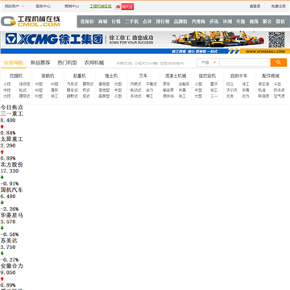
Task: Open the 产品 search type dropdown
Action: coord(209,63)
